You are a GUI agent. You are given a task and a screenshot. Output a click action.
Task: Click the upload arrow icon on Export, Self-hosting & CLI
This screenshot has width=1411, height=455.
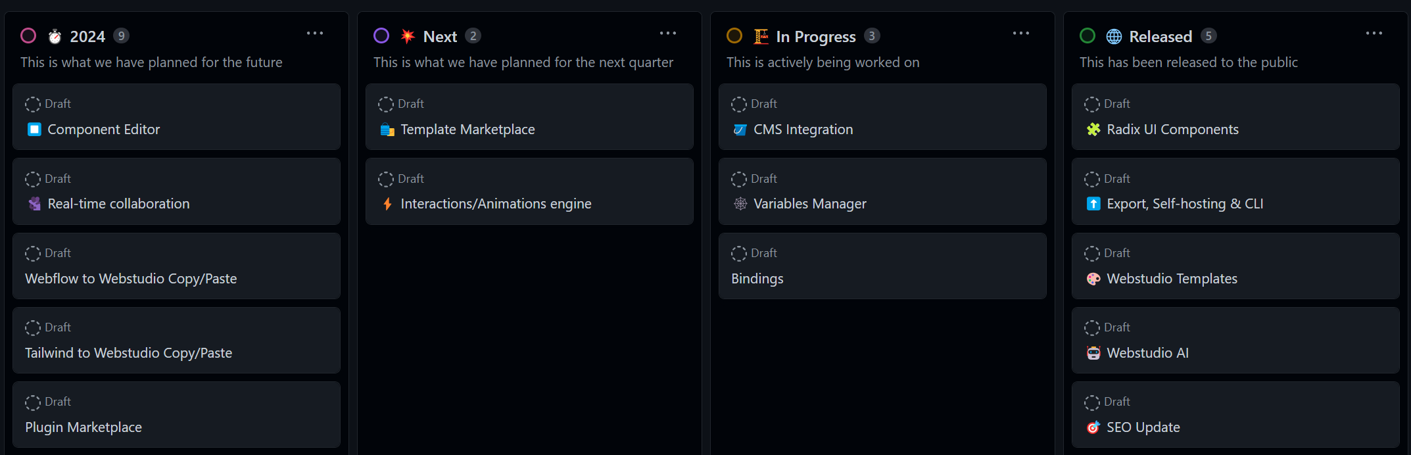tap(1093, 204)
